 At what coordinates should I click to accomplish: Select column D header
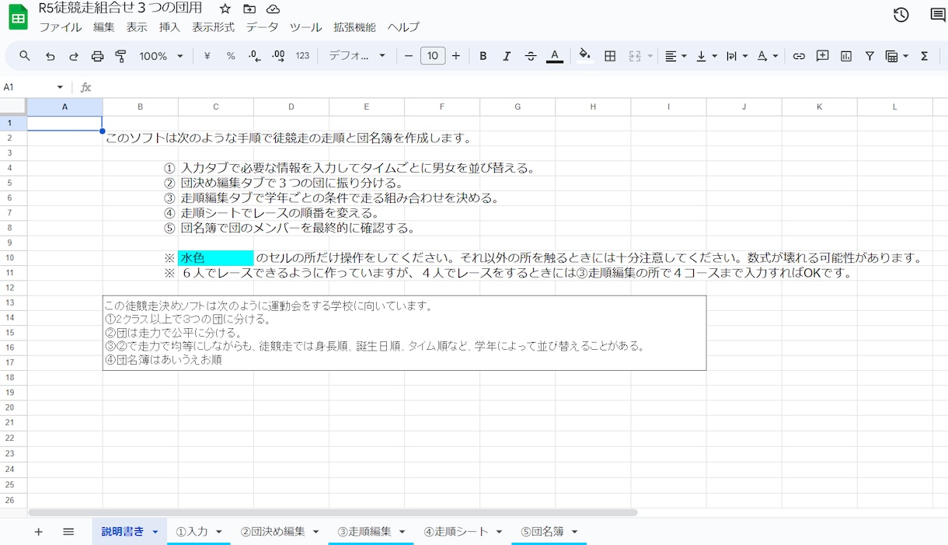[291, 107]
